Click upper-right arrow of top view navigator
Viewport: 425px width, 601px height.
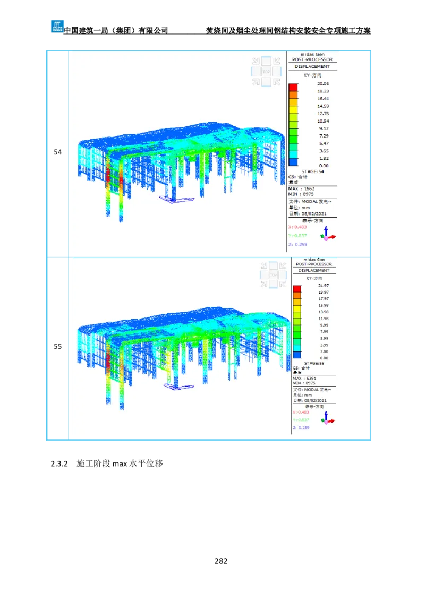276,61
